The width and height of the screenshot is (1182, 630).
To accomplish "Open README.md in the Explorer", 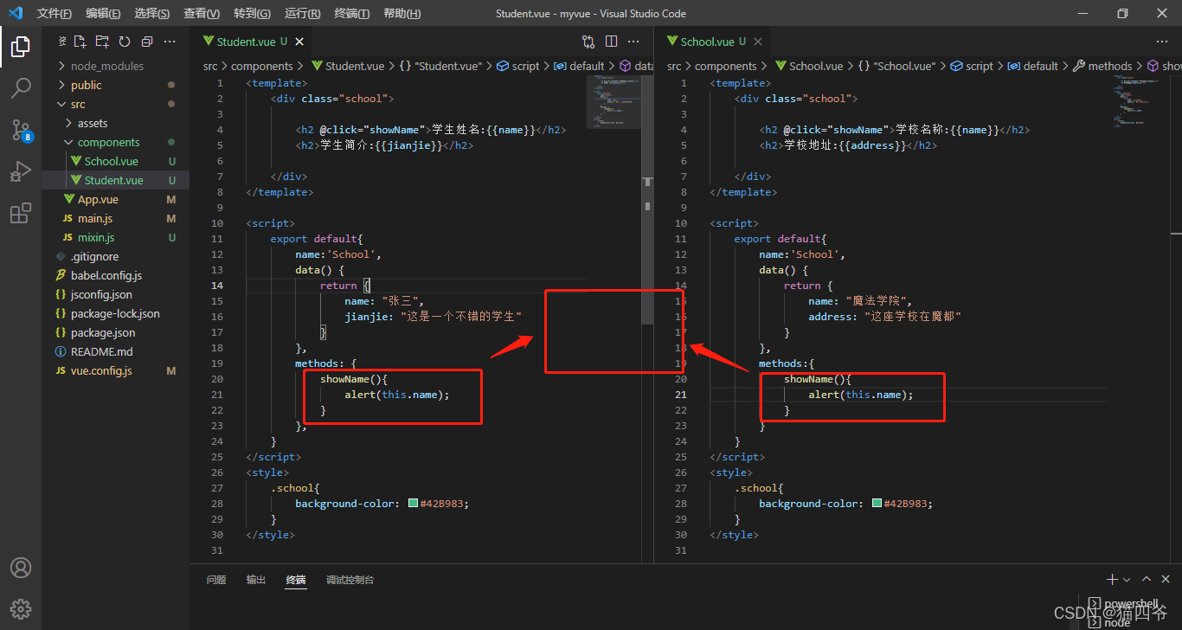I will (x=115, y=351).
